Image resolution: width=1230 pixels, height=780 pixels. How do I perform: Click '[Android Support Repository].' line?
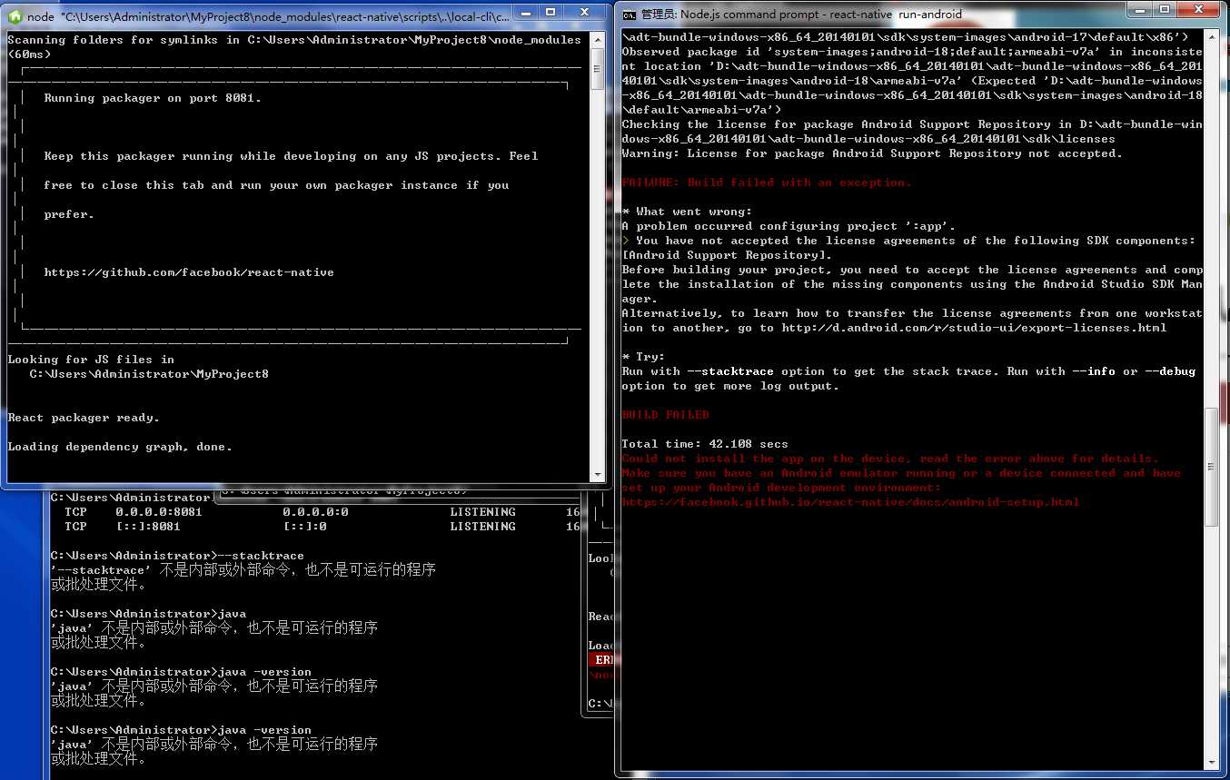pos(727,255)
